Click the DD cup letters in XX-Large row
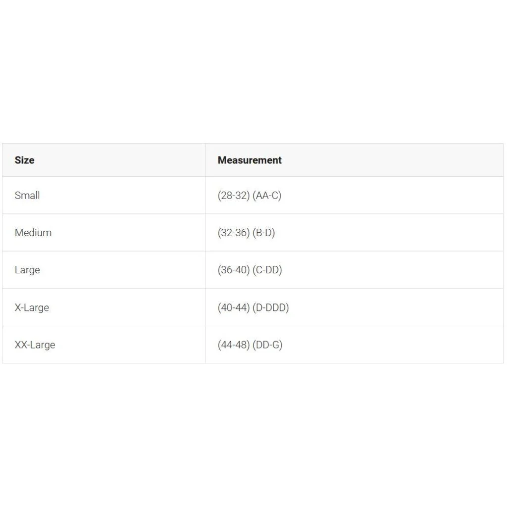507x507 pixels. (262, 345)
